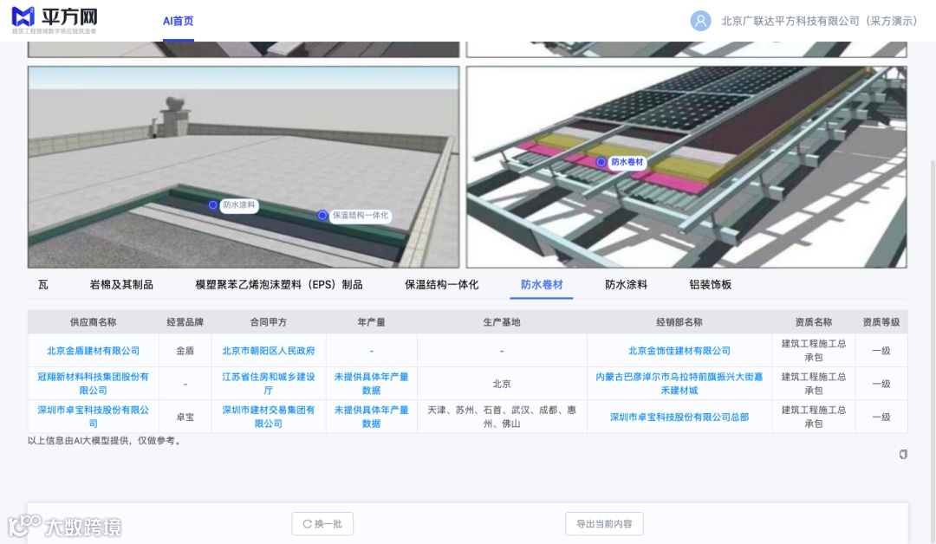Click the 资质名称 column header

tap(814, 322)
